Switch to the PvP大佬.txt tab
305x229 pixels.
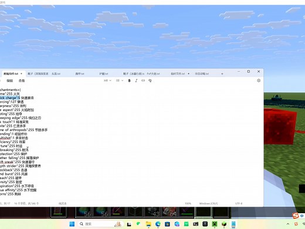[x=153, y=74]
